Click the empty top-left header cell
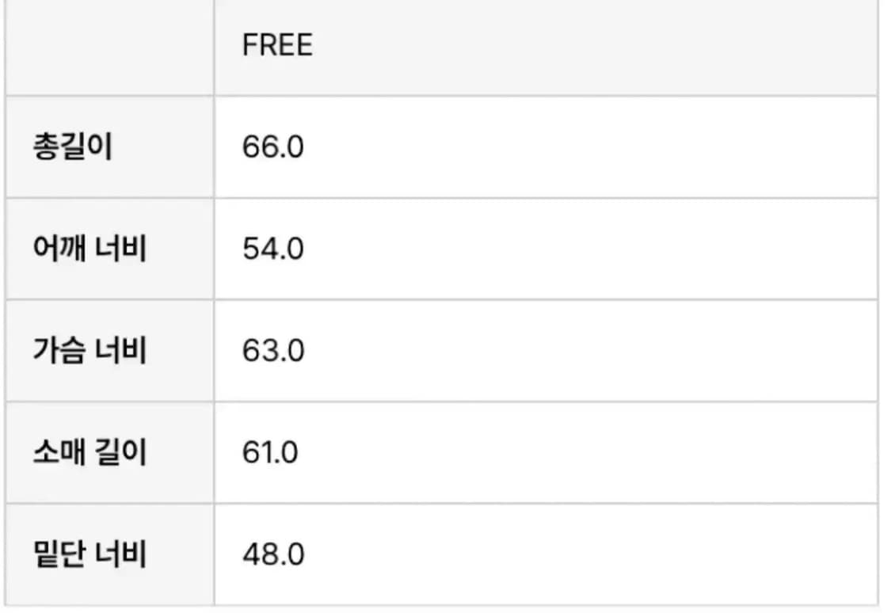Image resolution: width=891 pixels, height=613 pixels. [109, 46]
